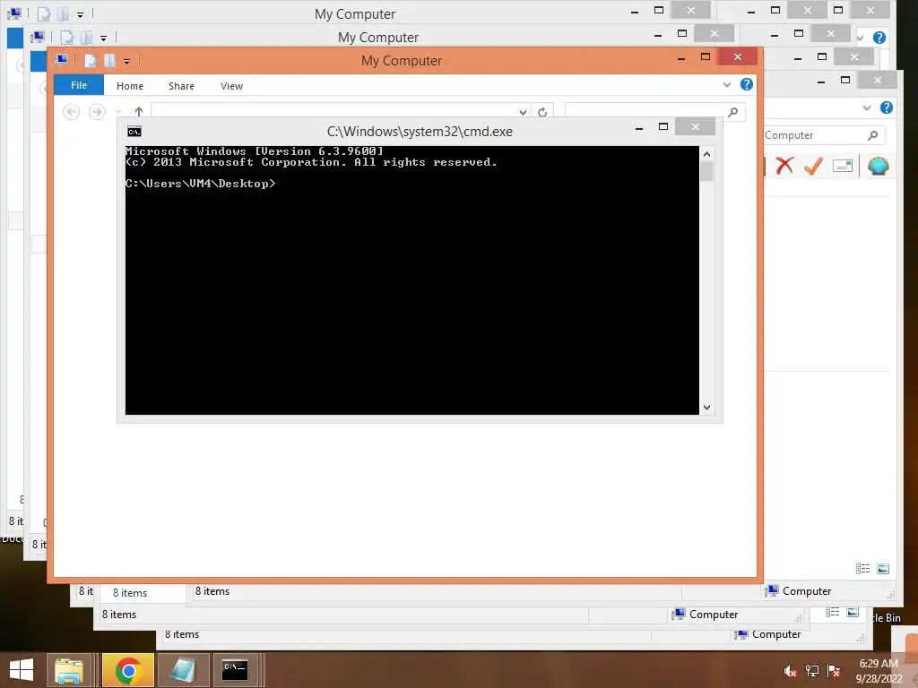Viewport: 918px width, 688px height.
Task: Switch to Large icons view in right background window
Action: pos(883,569)
